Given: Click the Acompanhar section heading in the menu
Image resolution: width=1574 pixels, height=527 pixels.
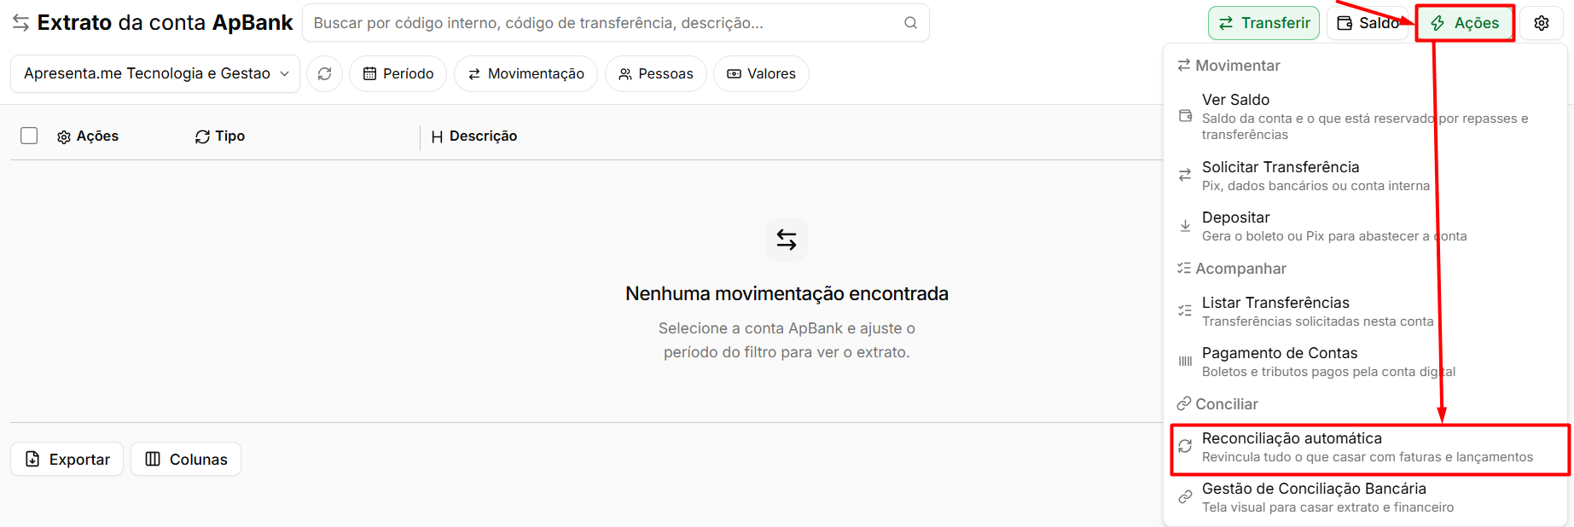Looking at the screenshot, I should 1240,269.
